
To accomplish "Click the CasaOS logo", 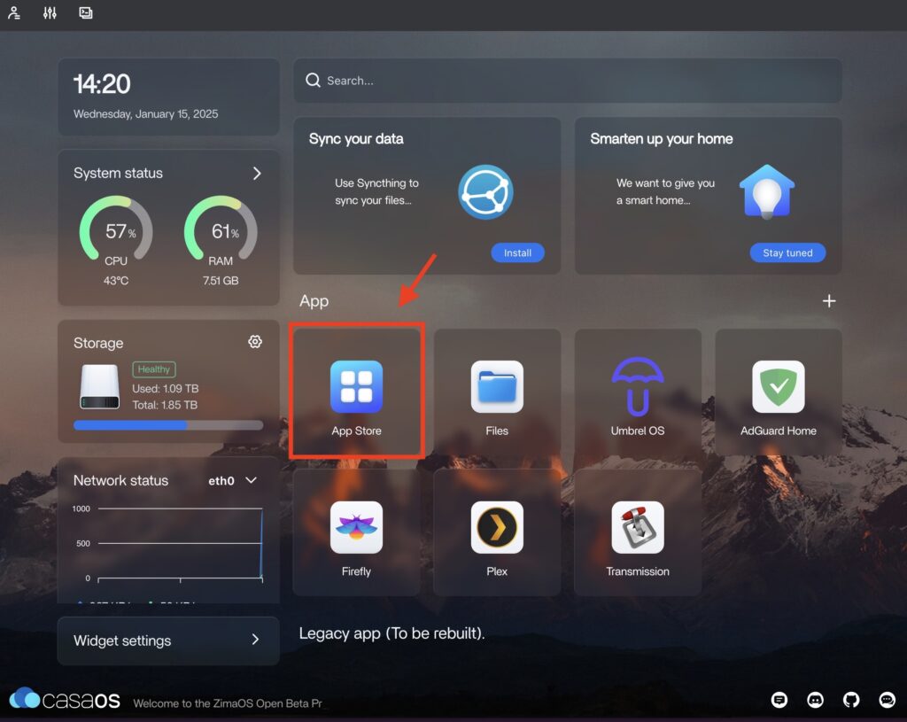I will (x=65, y=699).
